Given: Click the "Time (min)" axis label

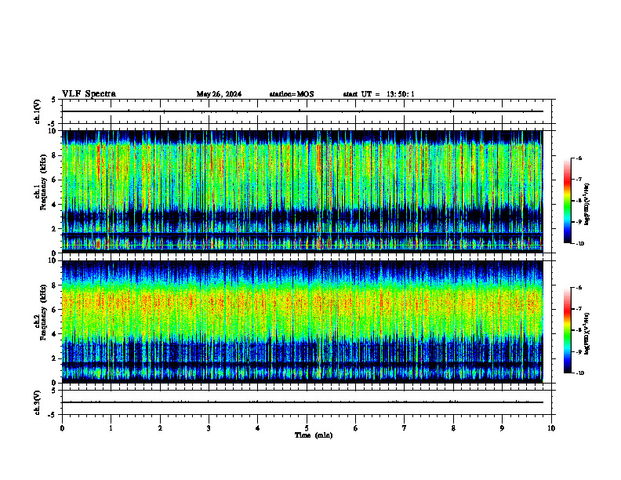Looking at the screenshot, I should coord(314,435).
